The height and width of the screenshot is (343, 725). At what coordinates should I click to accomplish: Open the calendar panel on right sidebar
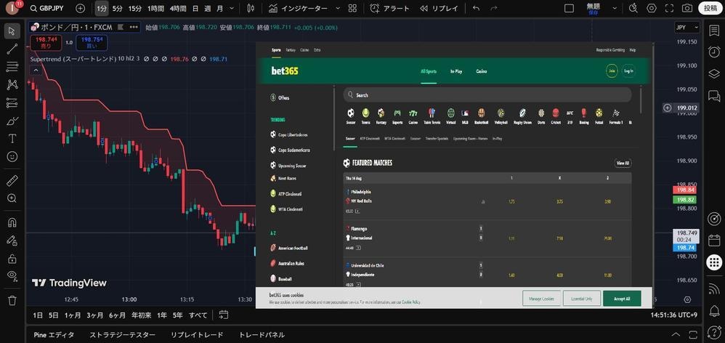click(714, 241)
